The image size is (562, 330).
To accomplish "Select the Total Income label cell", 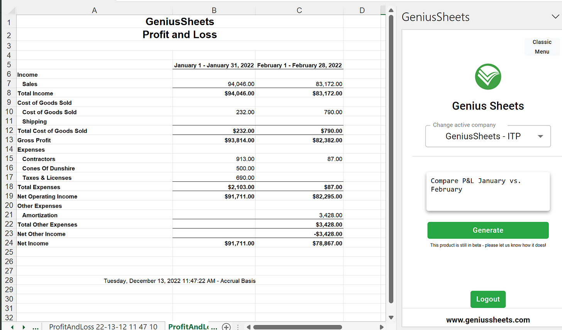I will (x=94, y=93).
